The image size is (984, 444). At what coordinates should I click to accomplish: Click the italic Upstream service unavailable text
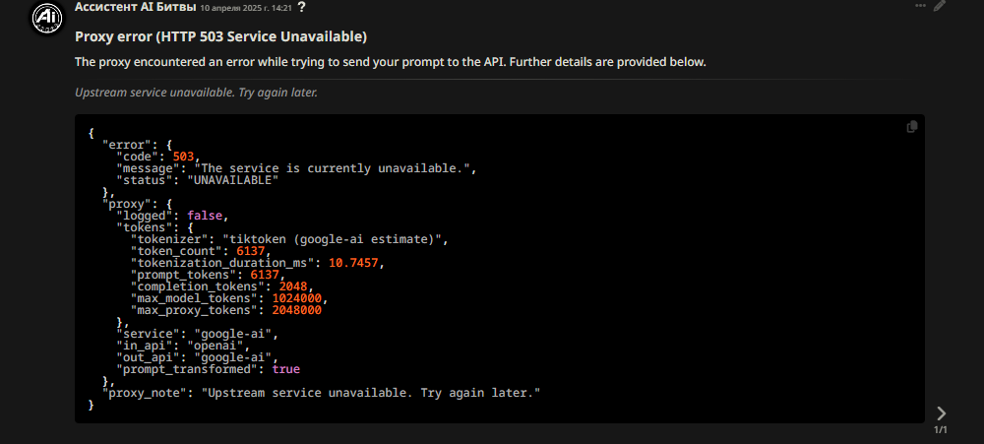(197, 93)
